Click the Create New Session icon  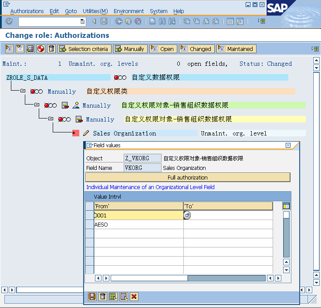230,21
